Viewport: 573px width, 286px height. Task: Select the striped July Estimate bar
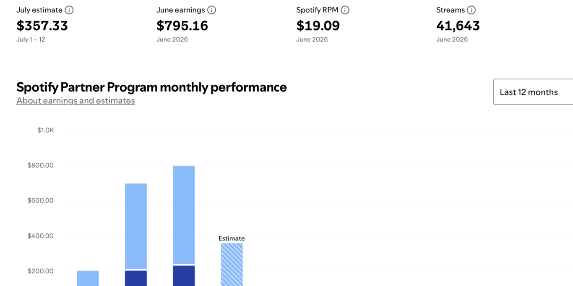[x=232, y=265]
